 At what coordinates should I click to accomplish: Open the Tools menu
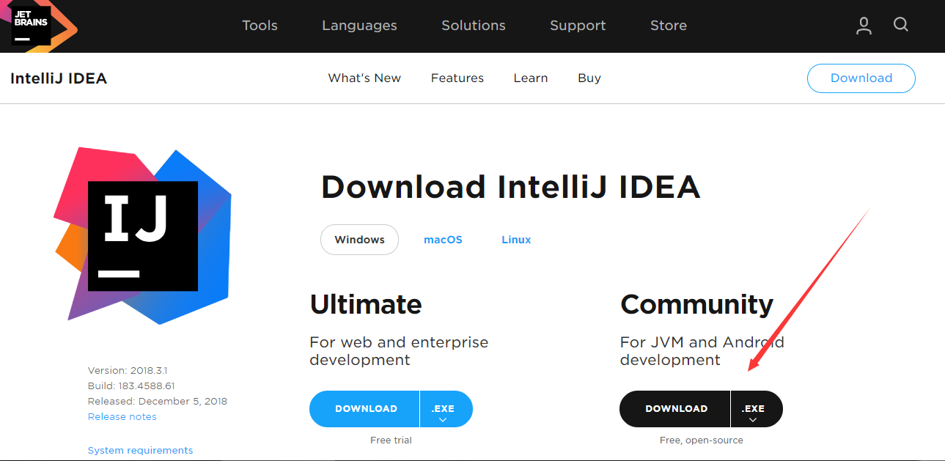click(x=260, y=26)
